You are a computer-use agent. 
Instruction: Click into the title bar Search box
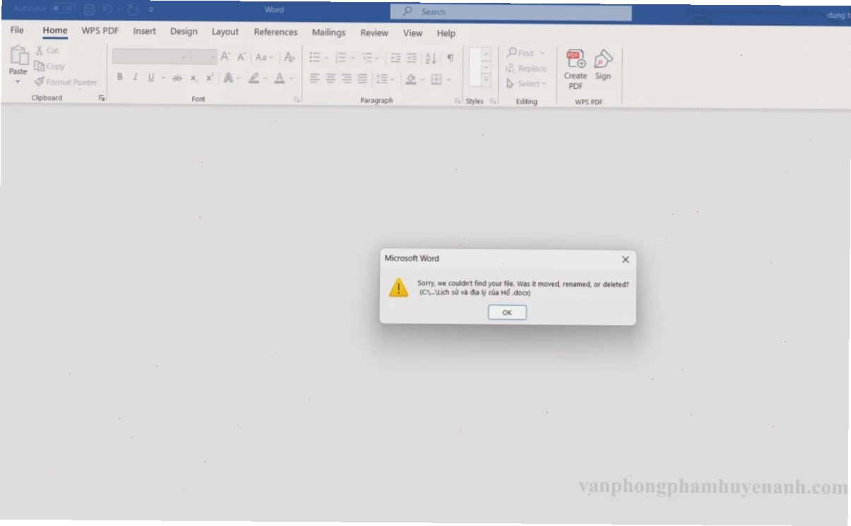pyautogui.click(x=511, y=12)
